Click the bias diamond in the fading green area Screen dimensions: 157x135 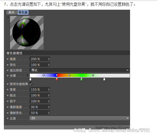[93, 75]
